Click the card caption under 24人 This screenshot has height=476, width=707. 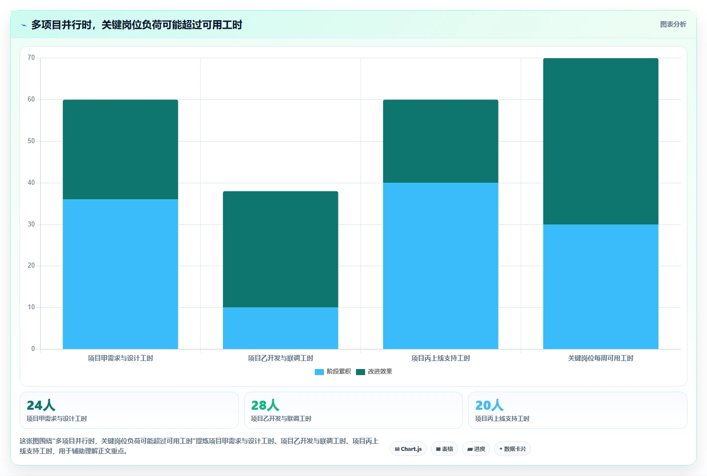tap(57, 419)
